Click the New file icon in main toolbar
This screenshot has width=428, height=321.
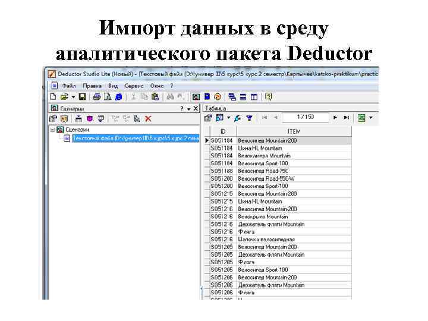pyautogui.click(x=53, y=97)
